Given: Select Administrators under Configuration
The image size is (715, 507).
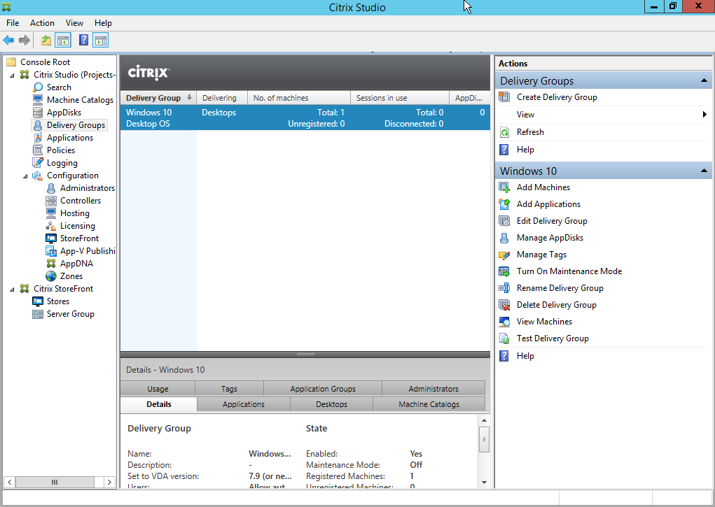Looking at the screenshot, I should click(87, 187).
